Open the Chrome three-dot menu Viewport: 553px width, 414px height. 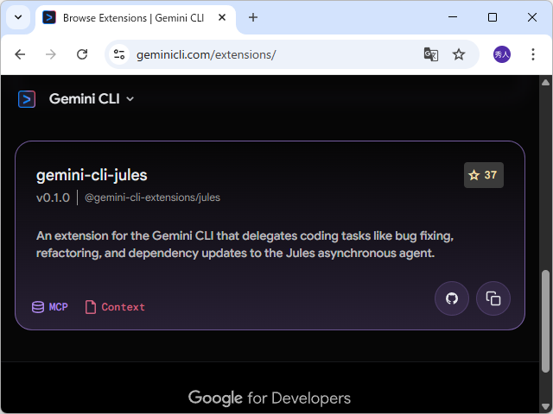click(x=533, y=54)
